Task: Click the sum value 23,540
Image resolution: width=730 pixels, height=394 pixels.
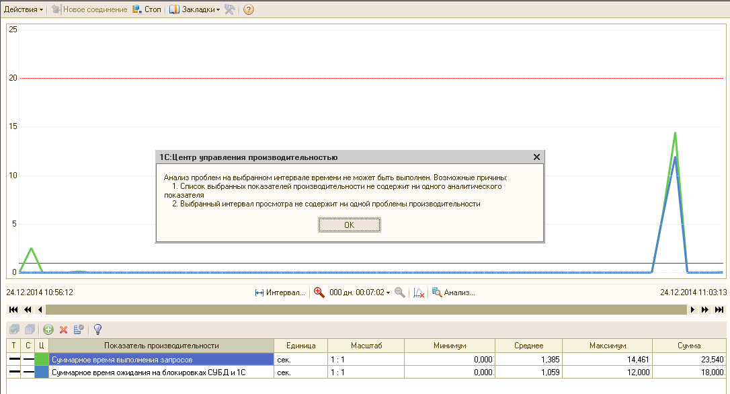Action: point(689,359)
